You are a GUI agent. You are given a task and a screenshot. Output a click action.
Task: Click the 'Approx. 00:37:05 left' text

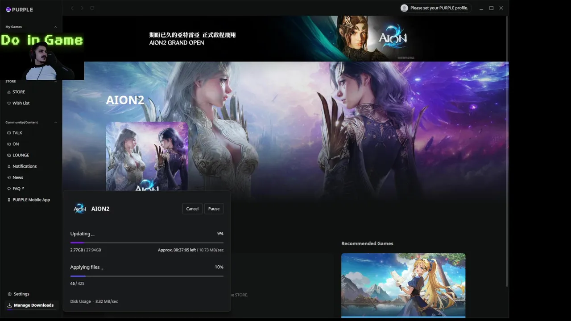coord(177,250)
